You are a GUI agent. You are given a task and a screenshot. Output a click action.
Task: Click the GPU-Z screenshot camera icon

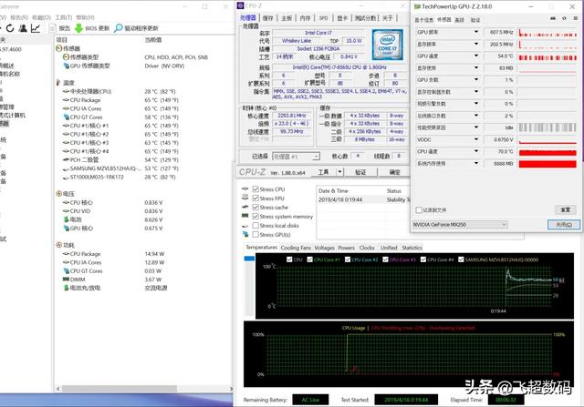pos(553,18)
